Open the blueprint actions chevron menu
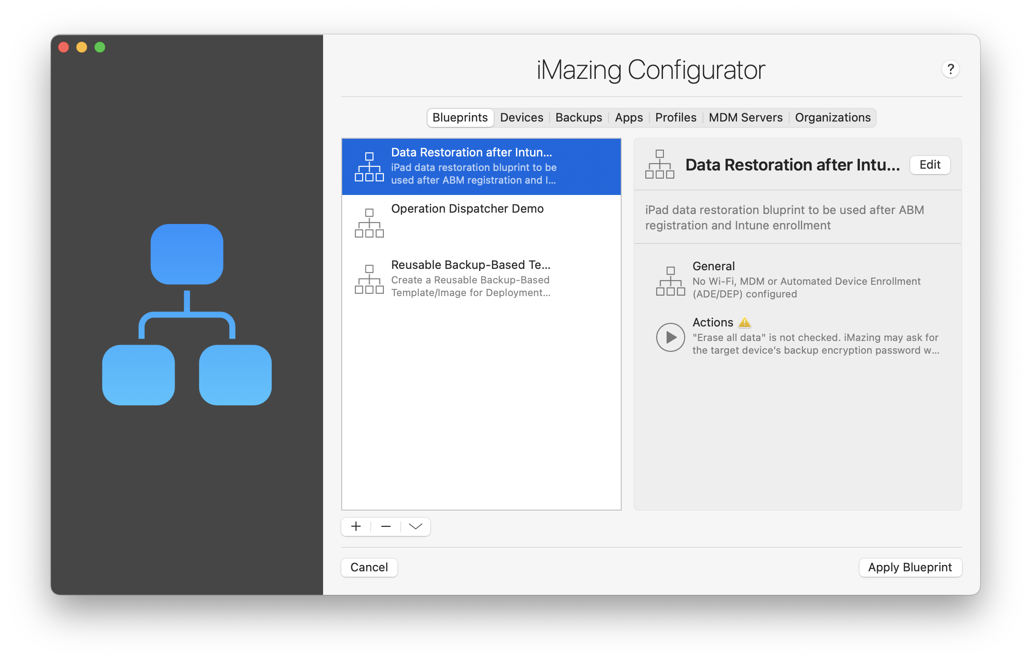 coord(415,526)
